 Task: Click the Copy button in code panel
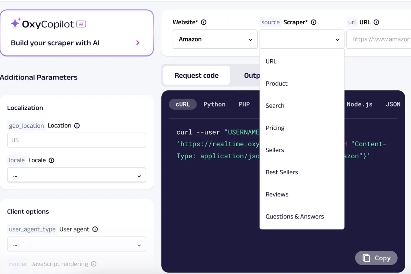click(376, 258)
